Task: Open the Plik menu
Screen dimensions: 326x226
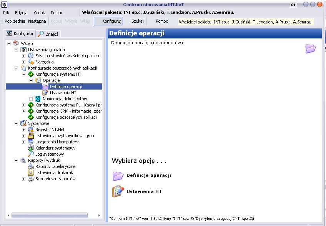Action: coord(6,13)
